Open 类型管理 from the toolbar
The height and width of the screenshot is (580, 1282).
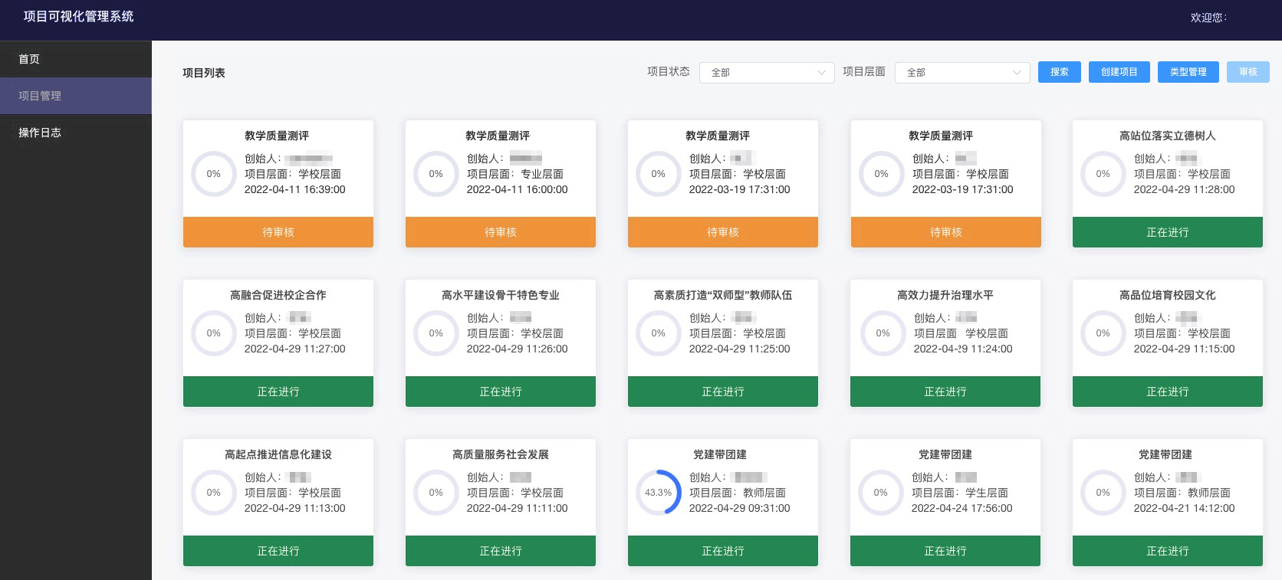1188,72
